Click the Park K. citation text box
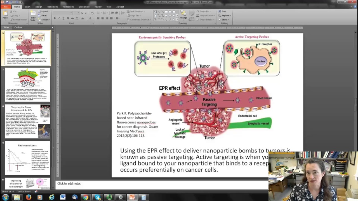The height and width of the screenshot is (201, 358). (138, 124)
